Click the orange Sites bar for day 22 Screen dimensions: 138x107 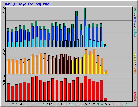click(94, 62)
